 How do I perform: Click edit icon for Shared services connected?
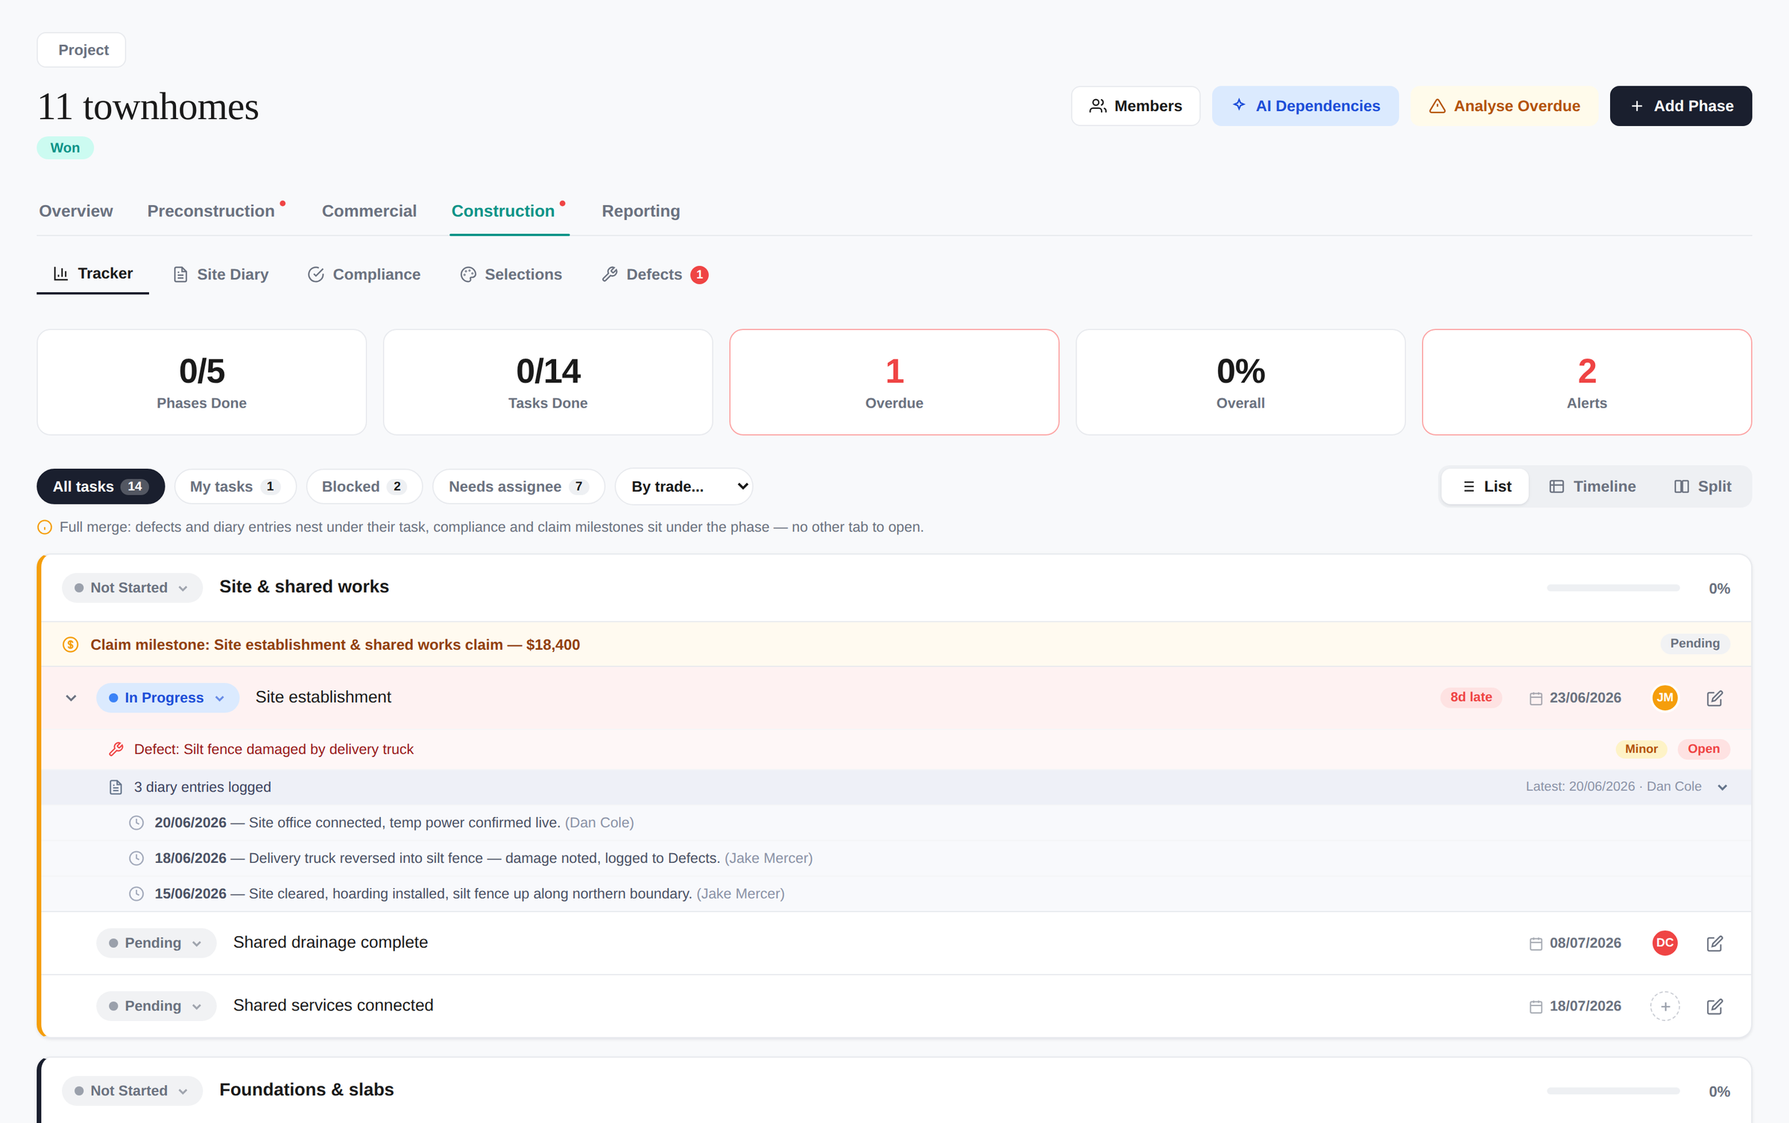[1714, 1006]
